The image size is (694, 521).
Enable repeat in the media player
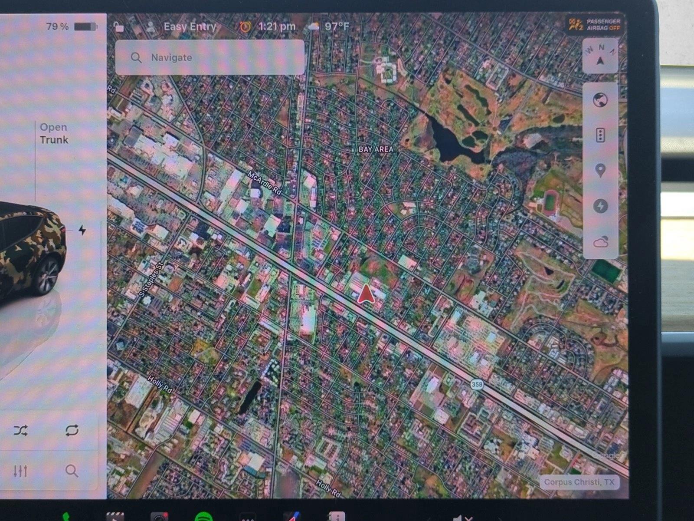(72, 430)
